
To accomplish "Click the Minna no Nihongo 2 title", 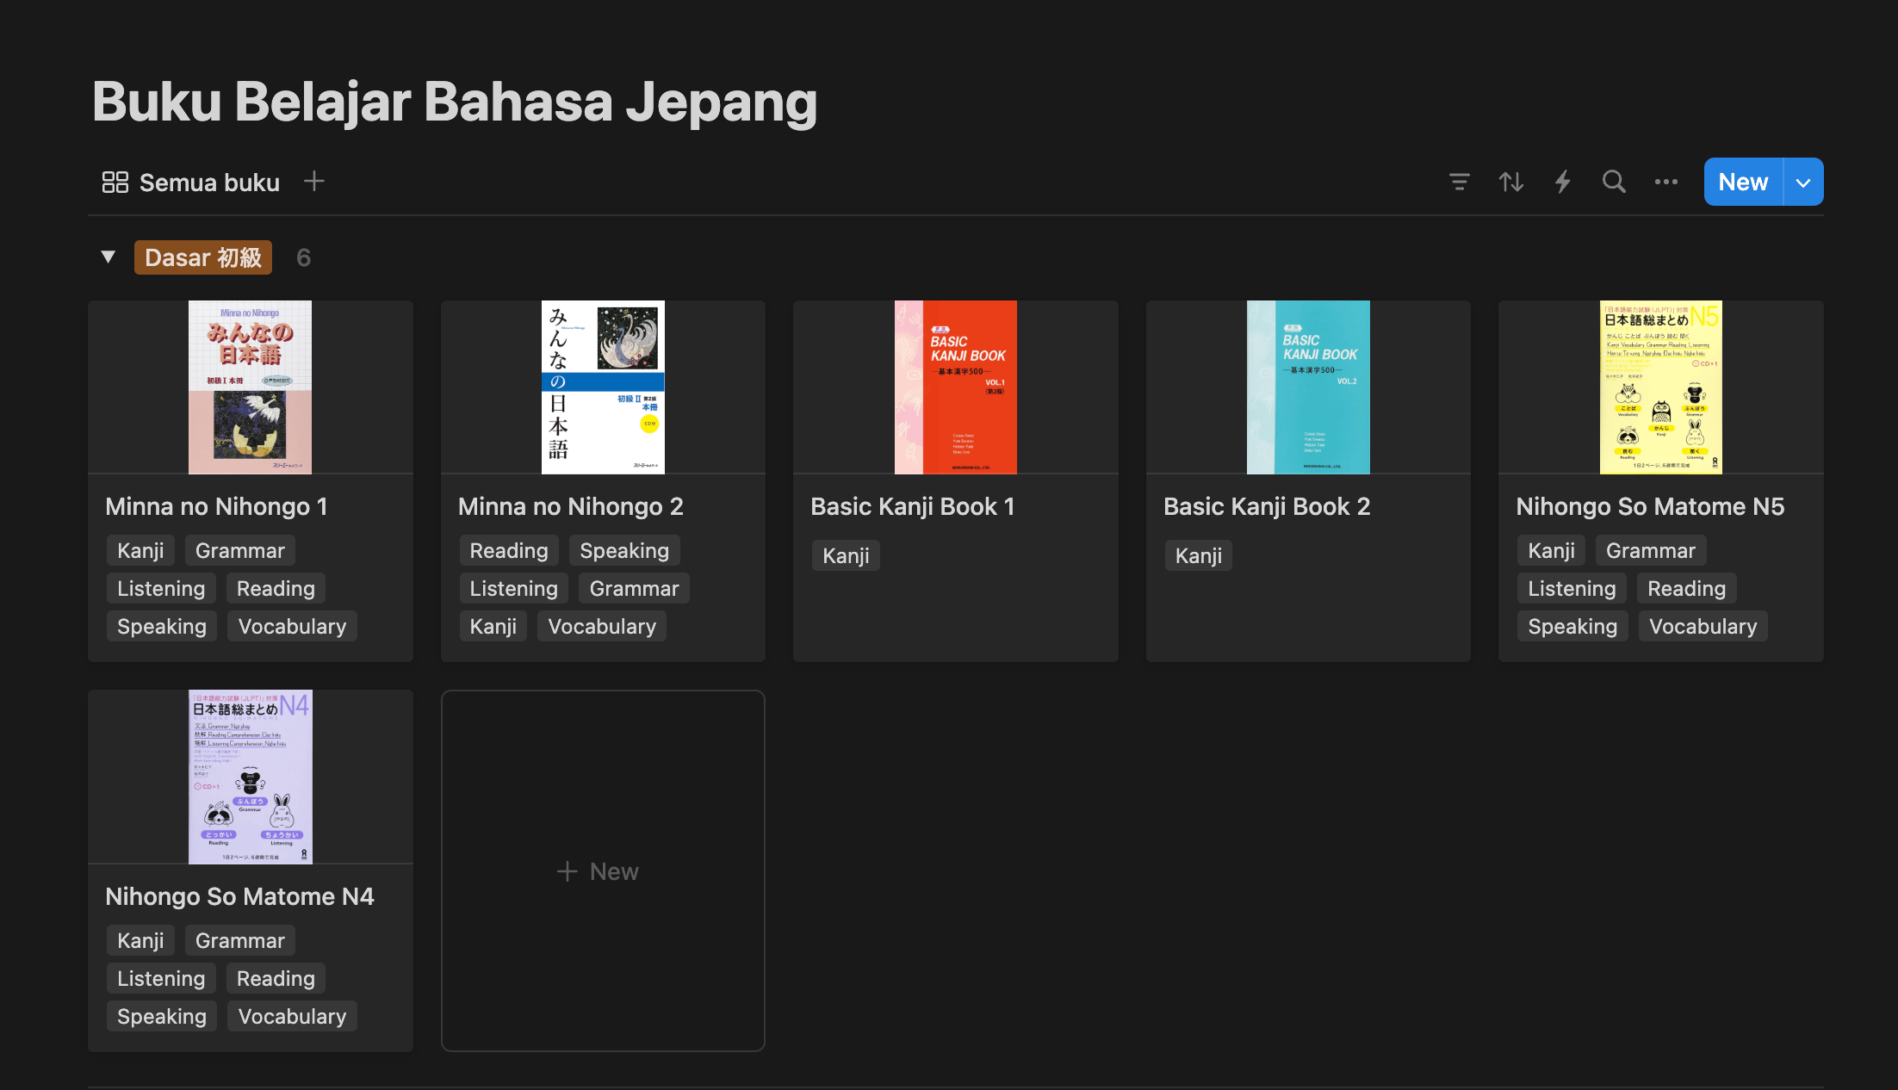I will 571,506.
